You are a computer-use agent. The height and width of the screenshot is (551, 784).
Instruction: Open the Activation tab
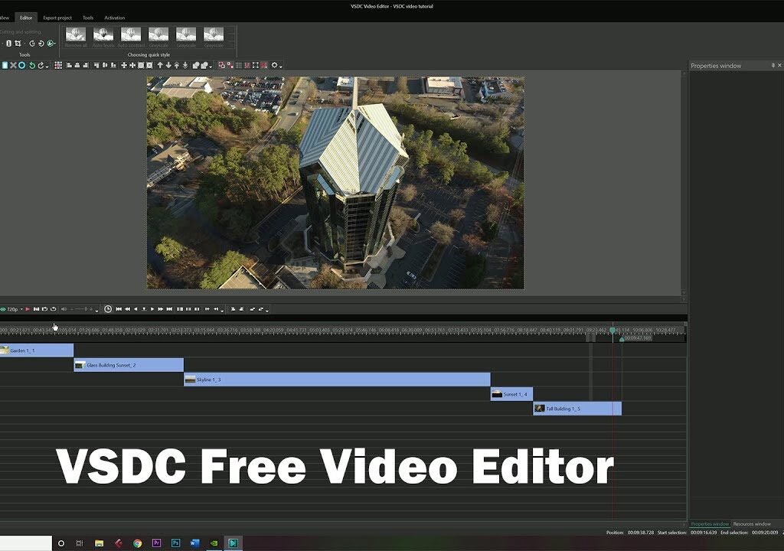click(115, 18)
